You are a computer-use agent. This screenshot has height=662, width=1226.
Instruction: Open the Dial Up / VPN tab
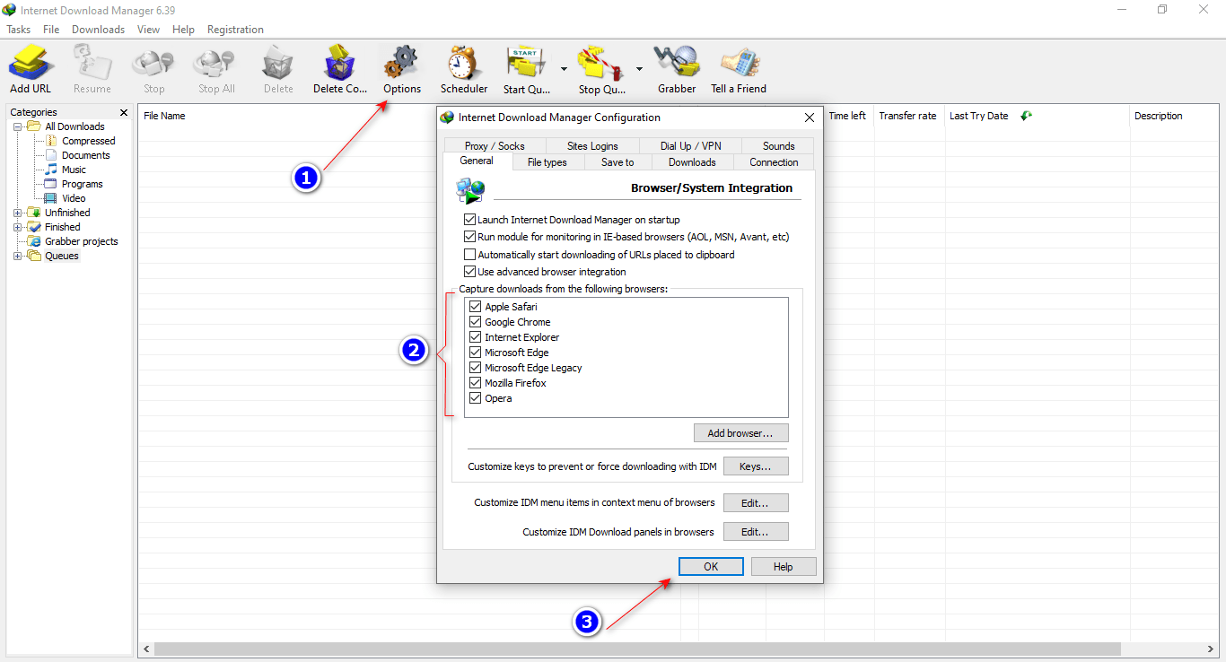click(691, 145)
